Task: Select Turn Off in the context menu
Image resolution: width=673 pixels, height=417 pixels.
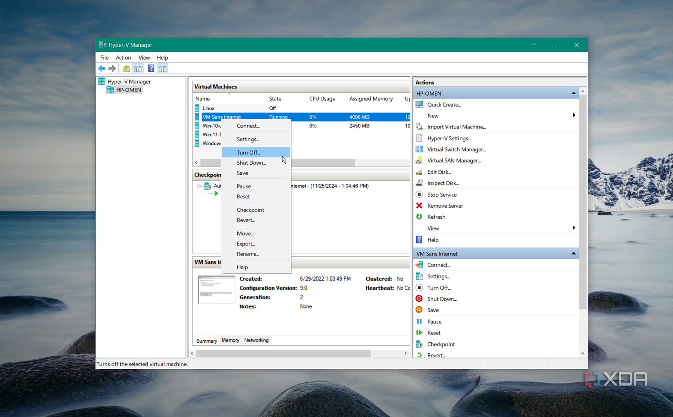Action: (x=248, y=152)
